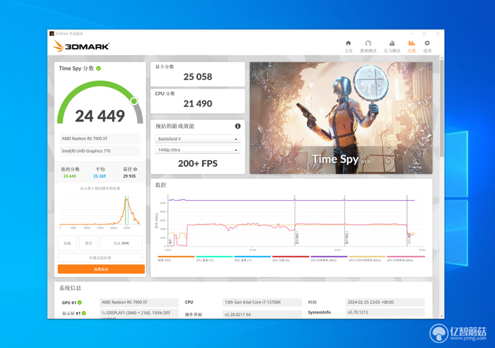Click the overall score 24 449
The height and width of the screenshot is (348, 495).
[100, 116]
